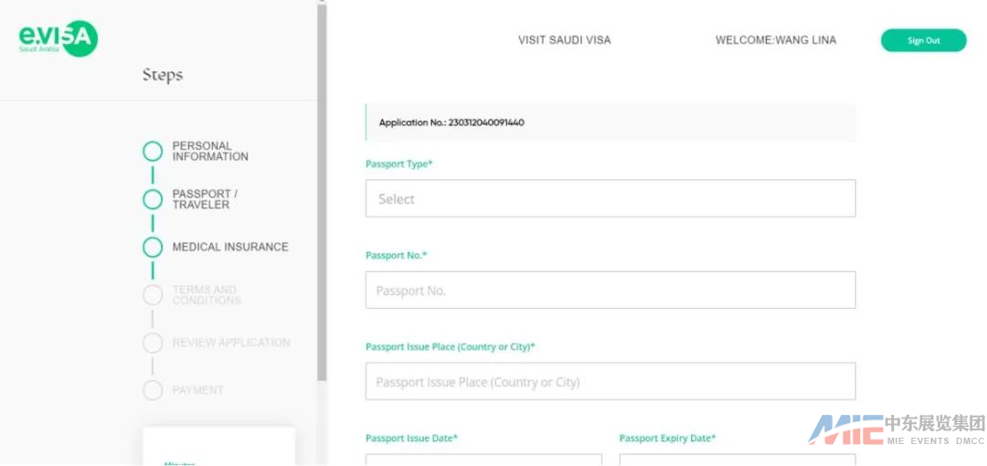Open the Passport Expiry Date field
The image size is (987, 466).
737,460
